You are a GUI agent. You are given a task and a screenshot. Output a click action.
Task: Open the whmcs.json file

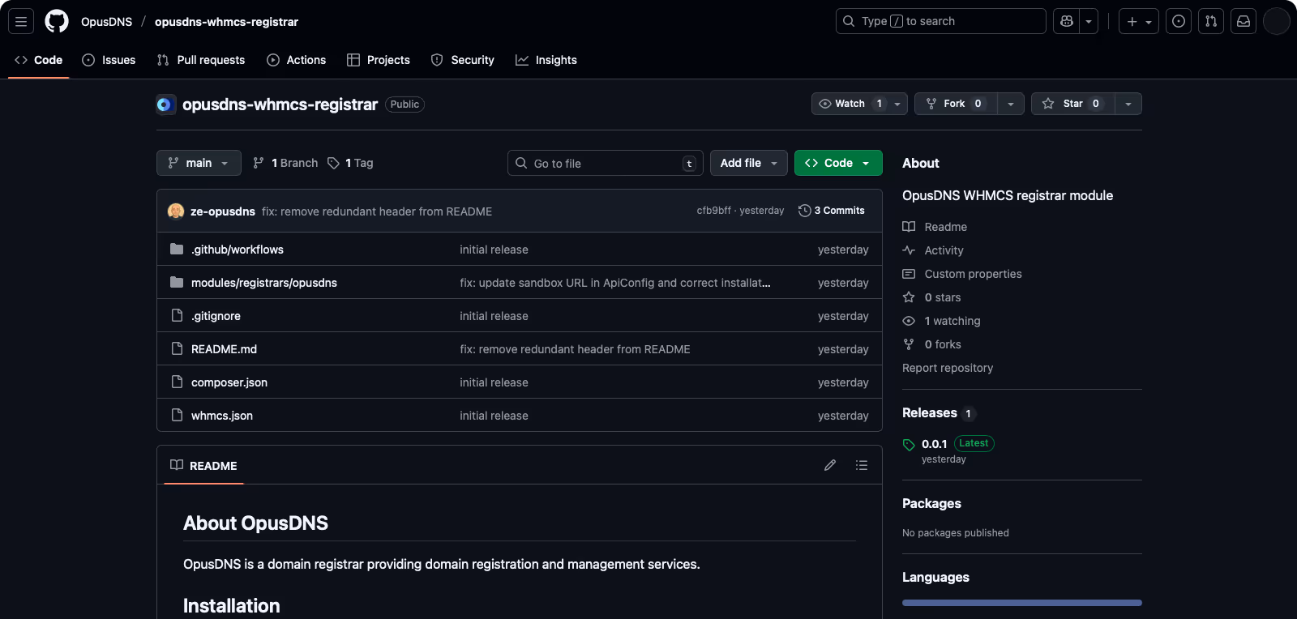(222, 416)
